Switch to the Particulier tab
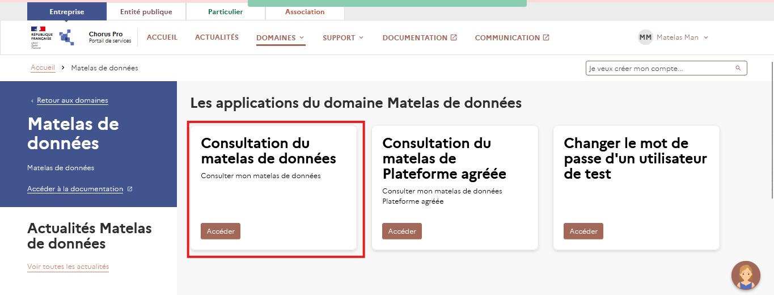 tap(225, 11)
